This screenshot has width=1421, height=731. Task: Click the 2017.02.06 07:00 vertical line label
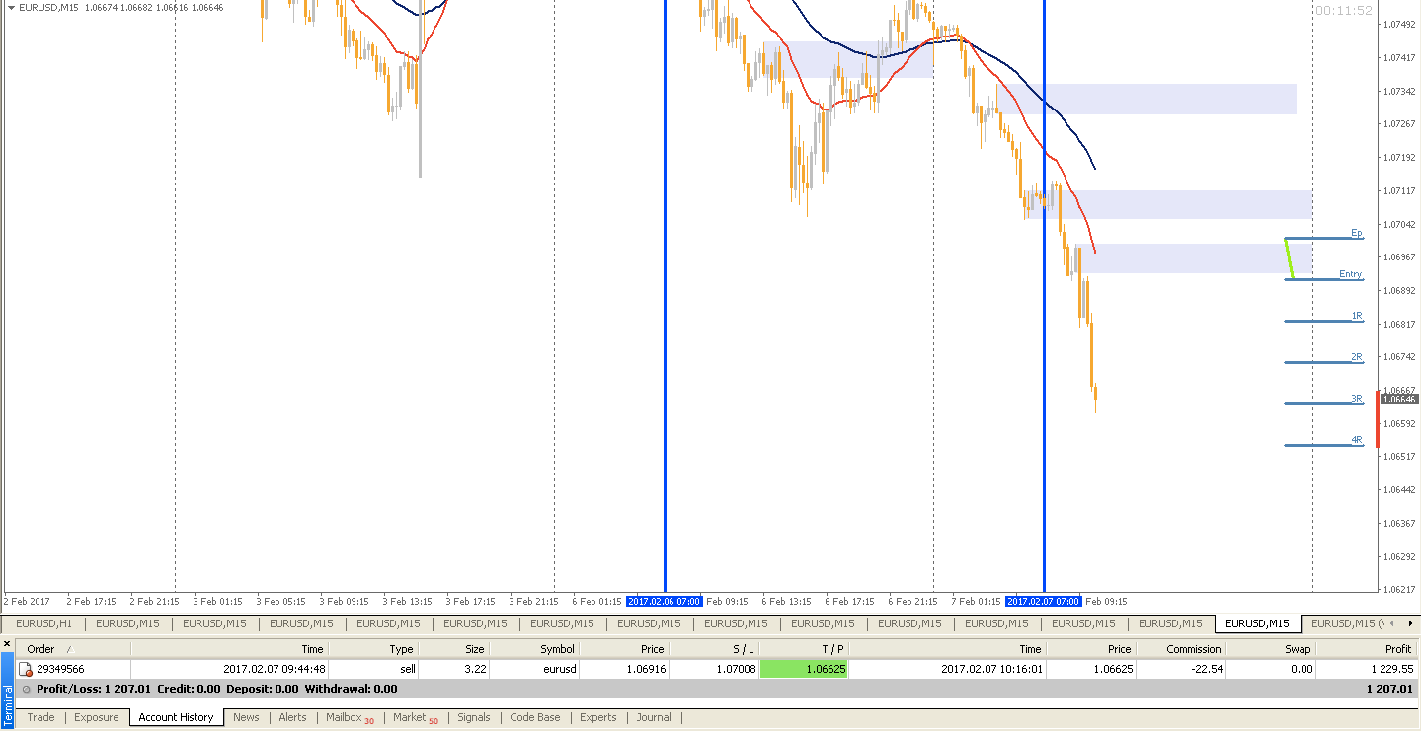[665, 601]
